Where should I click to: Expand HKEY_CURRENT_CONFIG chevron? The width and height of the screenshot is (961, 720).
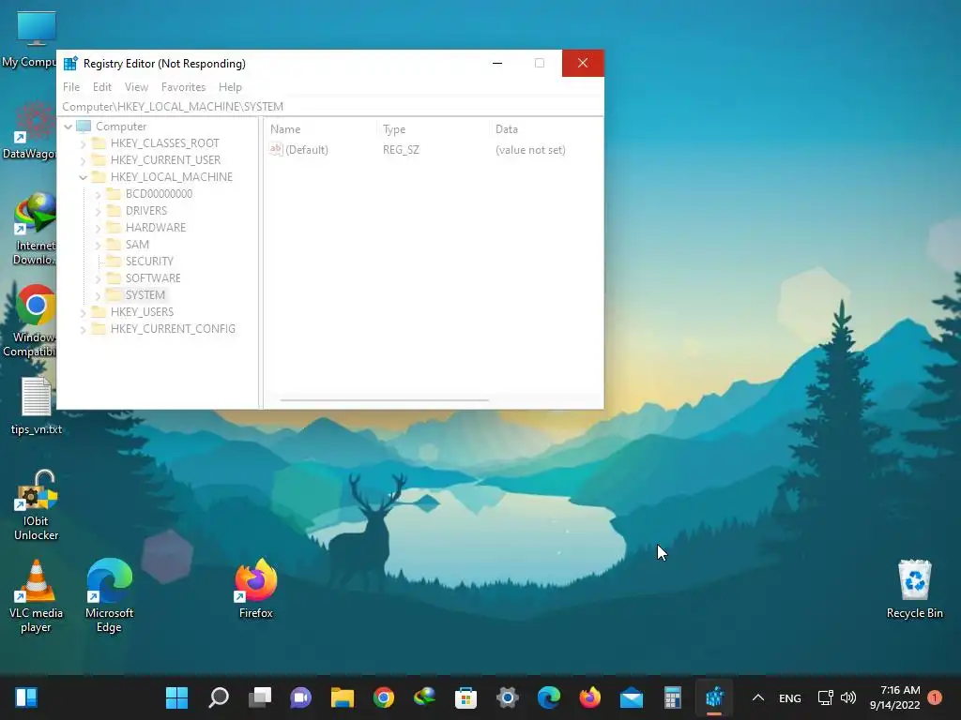(x=84, y=329)
